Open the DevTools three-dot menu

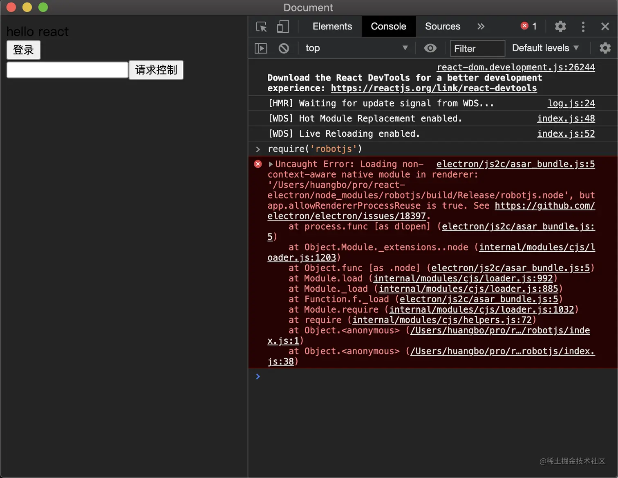583,27
